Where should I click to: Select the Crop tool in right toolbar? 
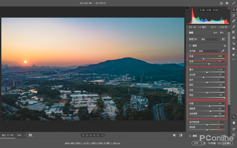(234, 15)
